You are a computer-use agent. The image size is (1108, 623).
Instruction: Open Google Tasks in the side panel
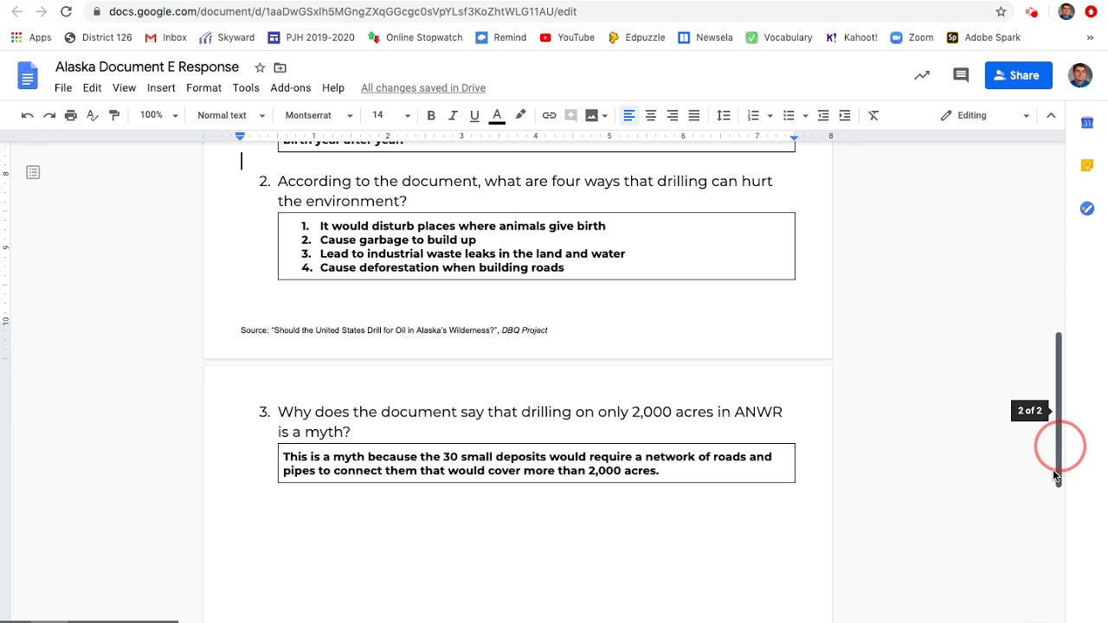pos(1087,209)
